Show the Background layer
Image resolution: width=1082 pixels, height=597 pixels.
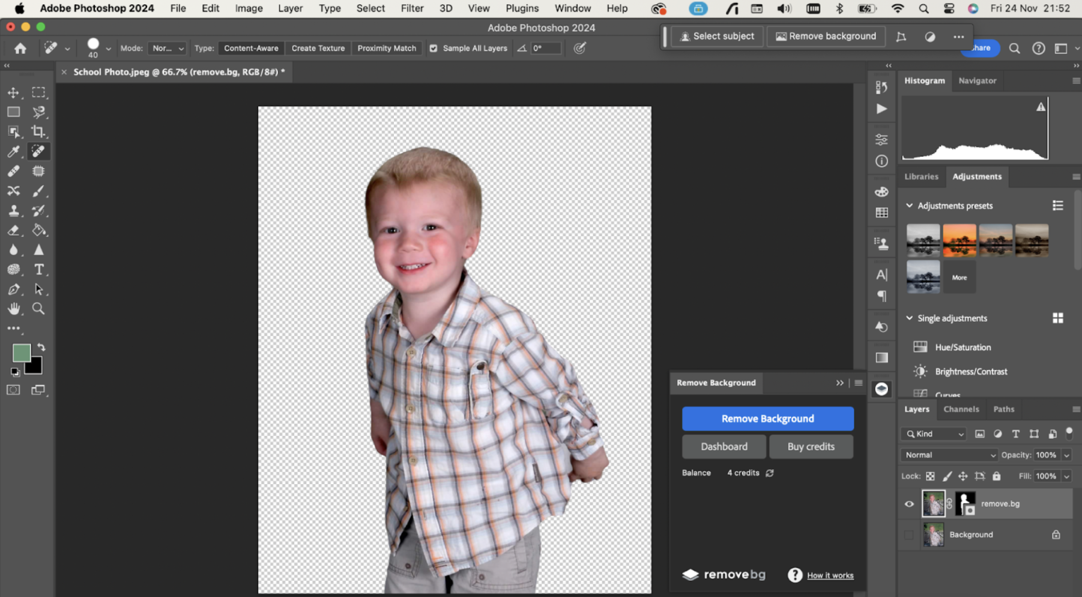(909, 535)
